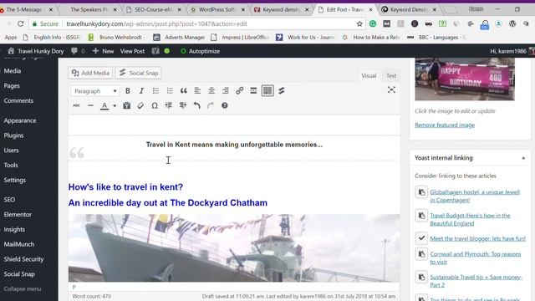Image resolution: width=535 pixels, height=301 pixels.
Task: Click Collapse menu in the sidebar
Action: point(23,289)
